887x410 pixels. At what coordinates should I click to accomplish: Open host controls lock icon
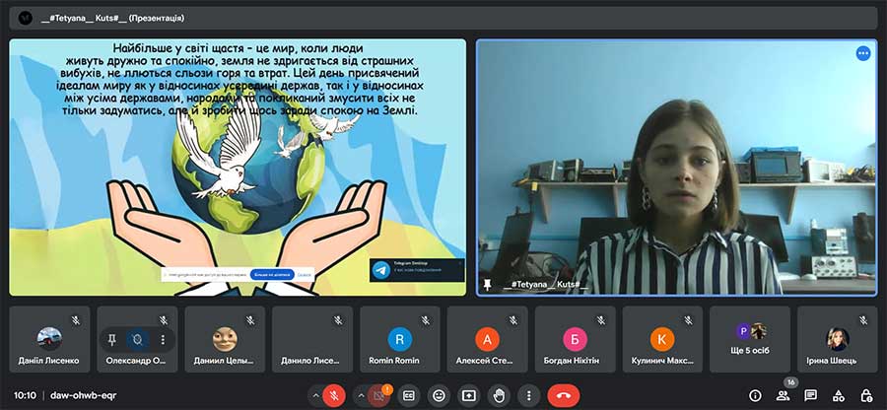pos(866,395)
